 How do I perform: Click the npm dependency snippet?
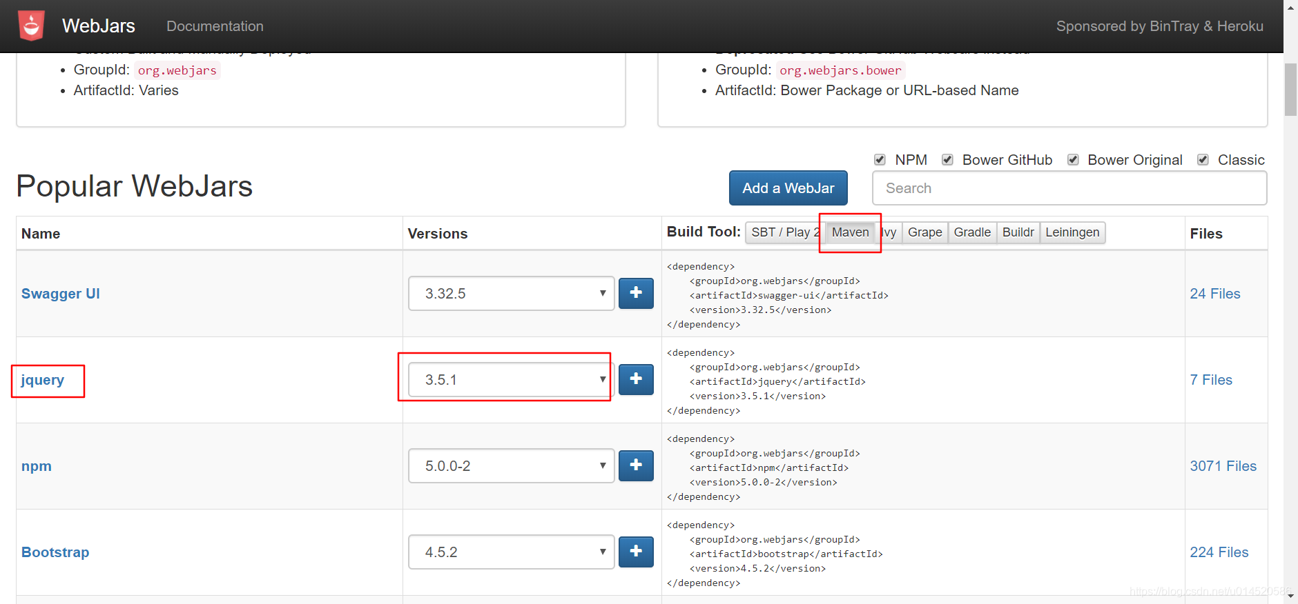763,467
